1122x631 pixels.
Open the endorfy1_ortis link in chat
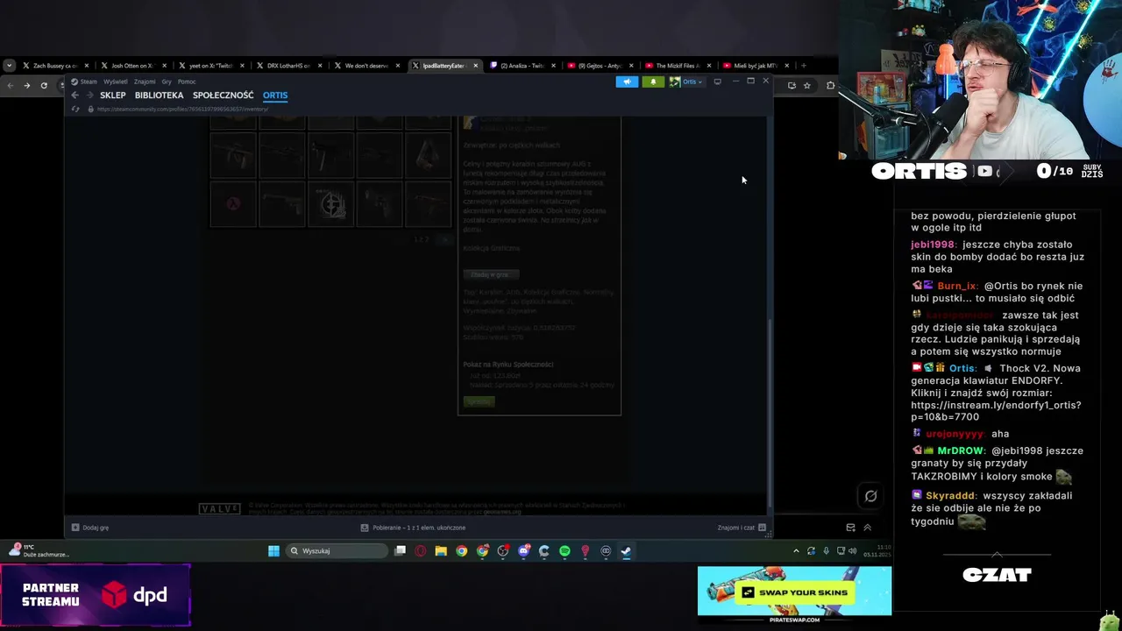click(996, 411)
